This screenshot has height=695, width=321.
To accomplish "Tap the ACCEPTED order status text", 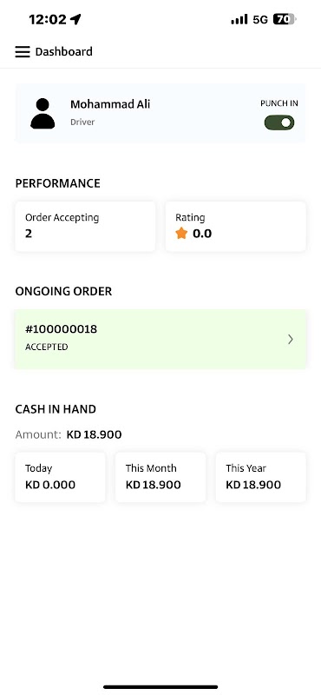I will coord(47,347).
